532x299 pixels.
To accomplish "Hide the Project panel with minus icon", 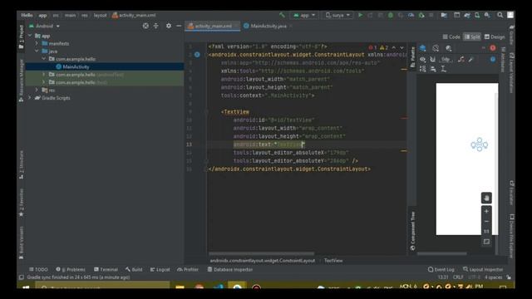I will (x=179, y=26).
